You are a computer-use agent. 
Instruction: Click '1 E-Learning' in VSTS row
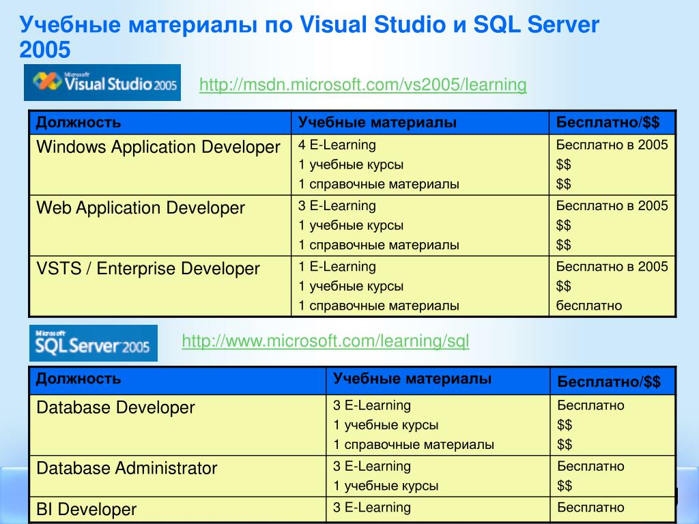tap(337, 267)
